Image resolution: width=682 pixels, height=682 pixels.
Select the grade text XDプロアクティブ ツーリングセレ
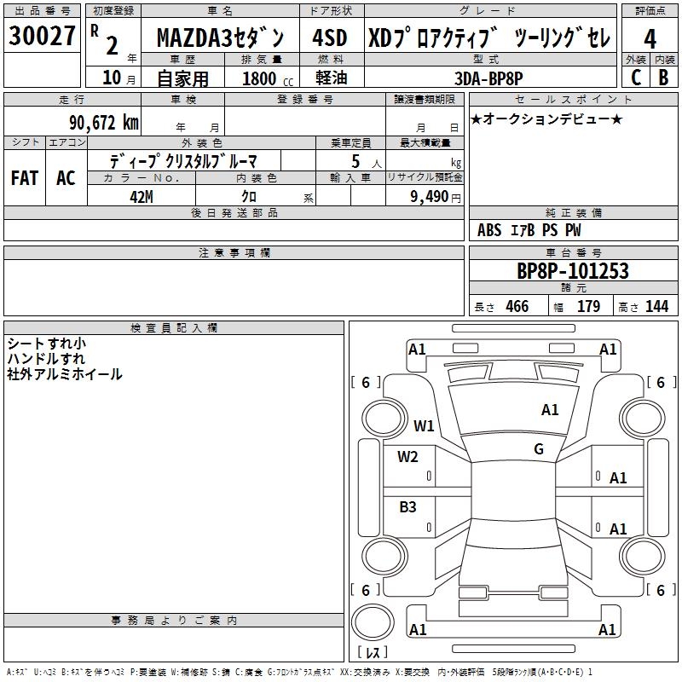point(489,38)
